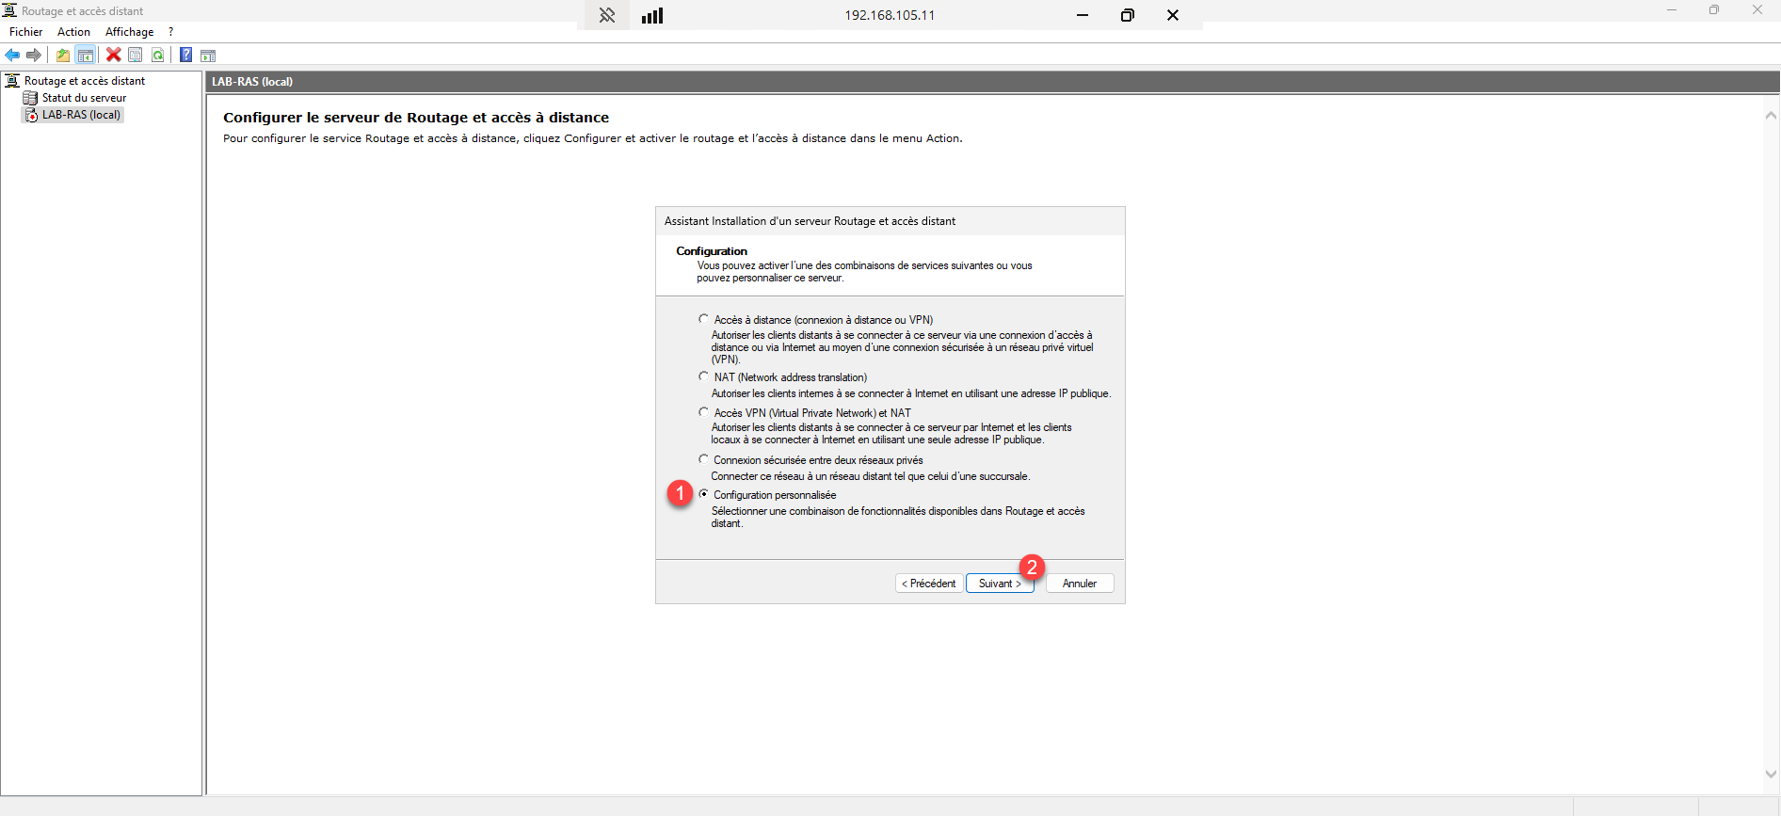Choose Accès VPN et NAT radio button
This screenshot has height=816, width=1781.
point(703,412)
